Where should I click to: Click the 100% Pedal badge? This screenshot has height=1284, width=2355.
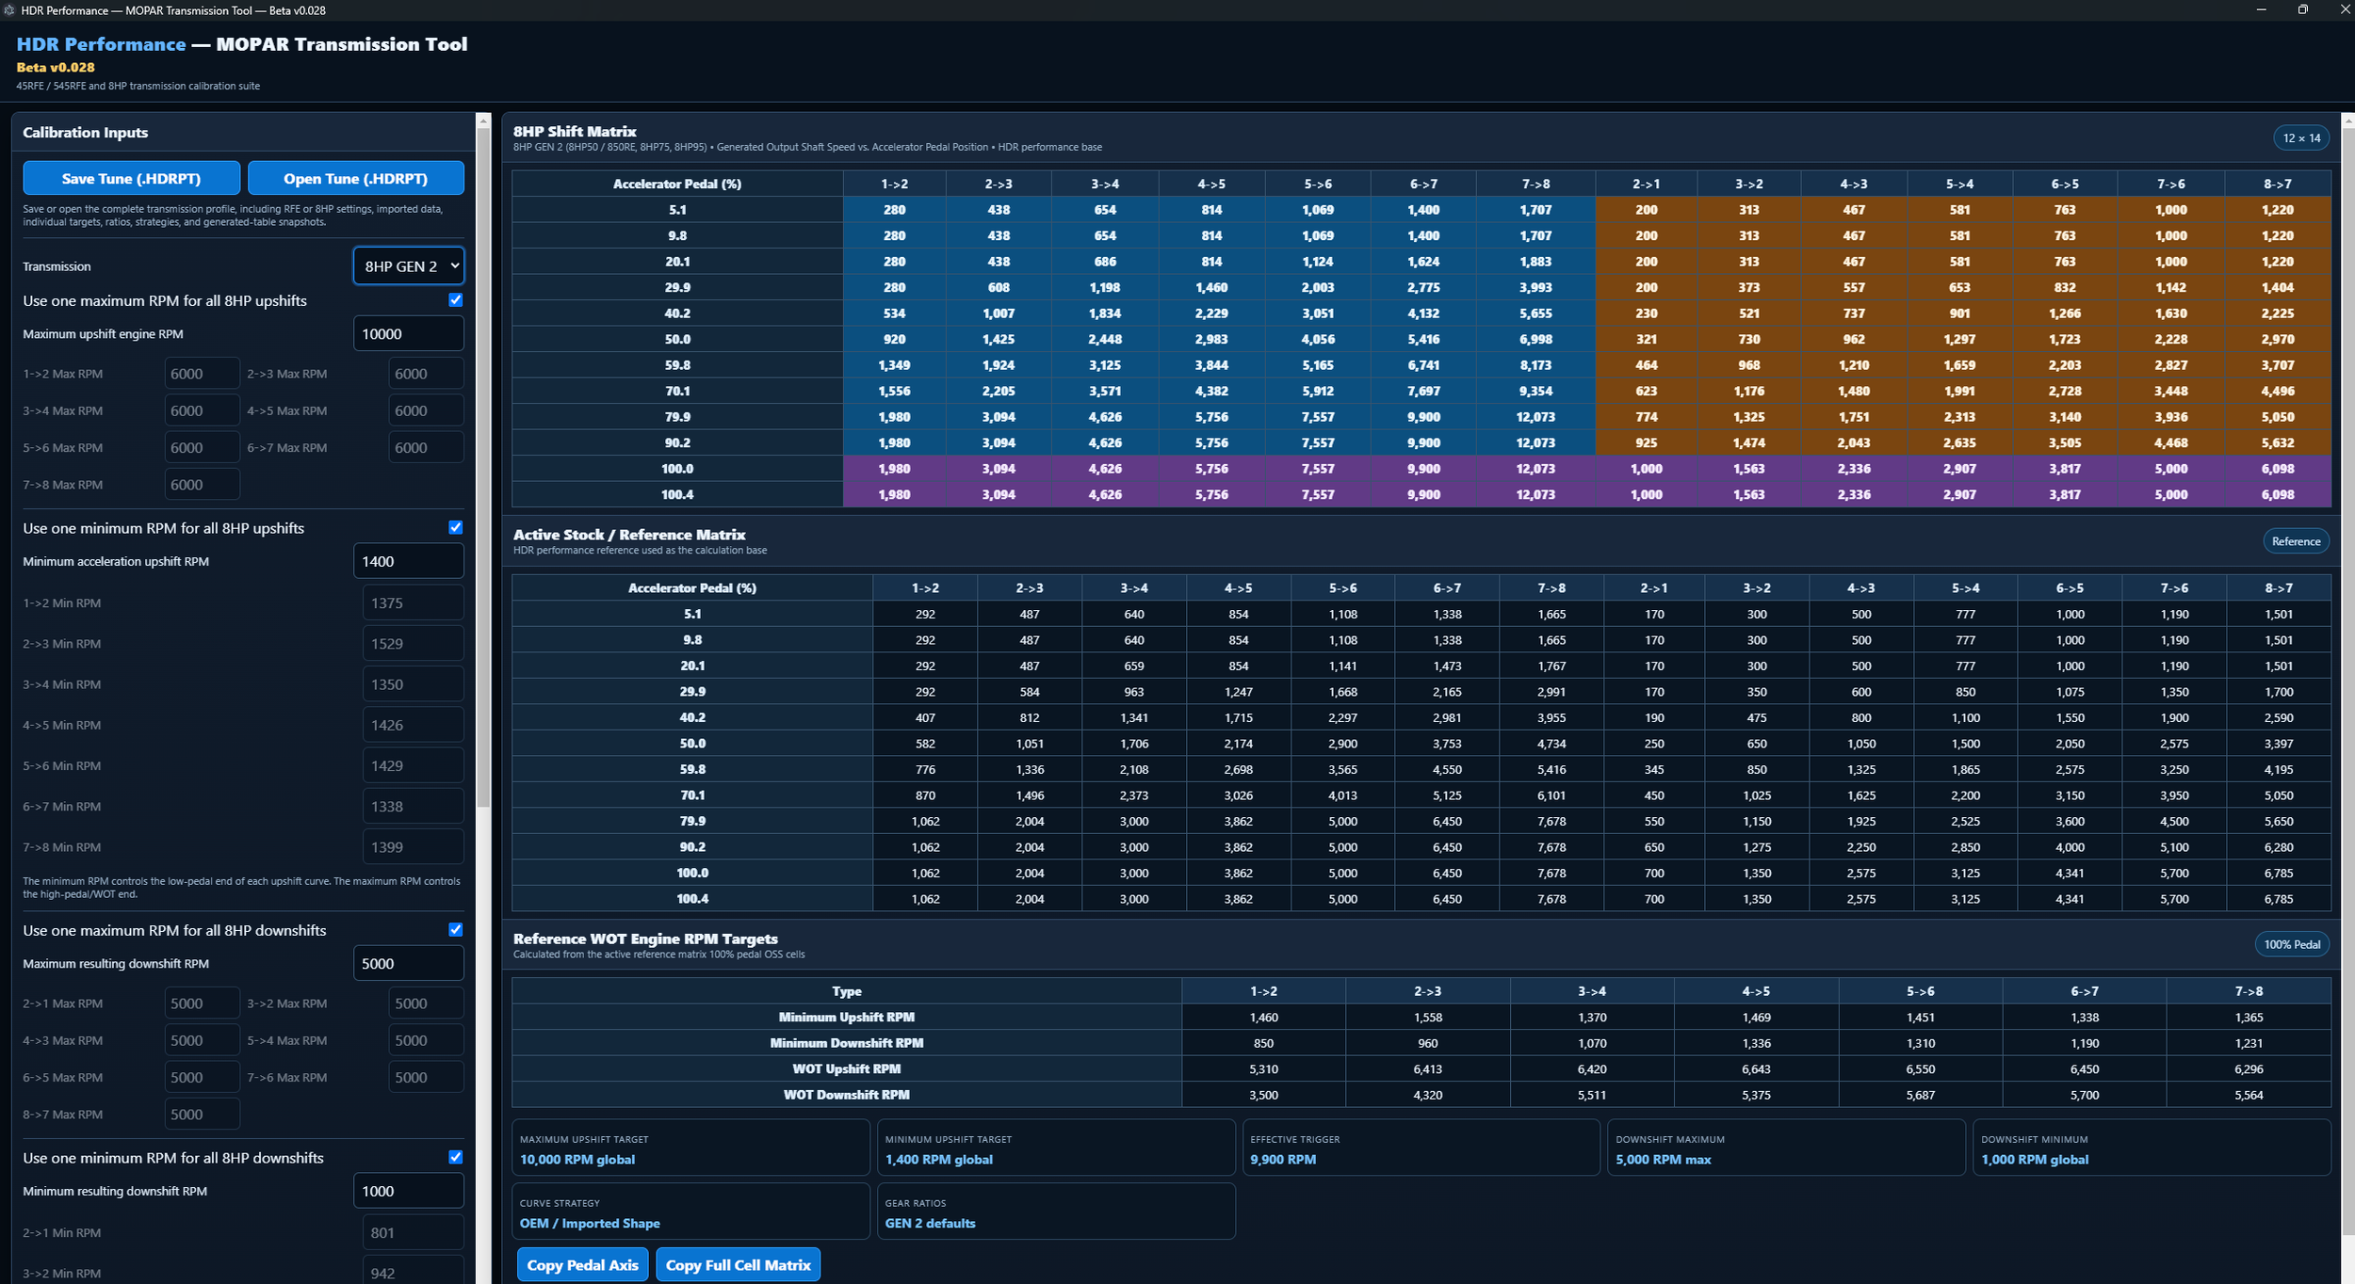click(x=2292, y=944)
